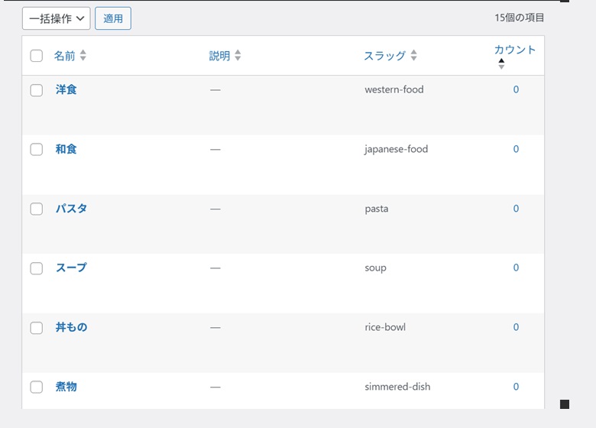Click sort arrows next to 名前
The image size is (596, 428).
click(83, 56)
